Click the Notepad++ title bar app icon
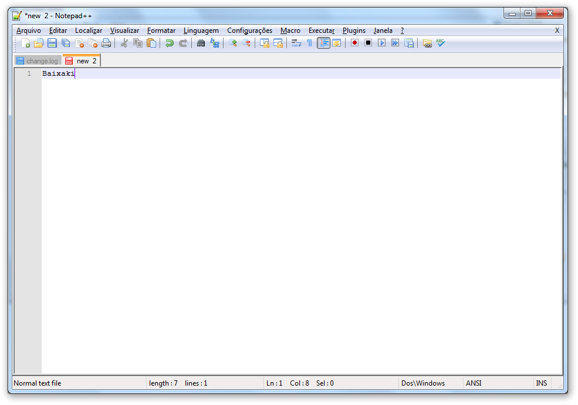 [x=17, y=15]
